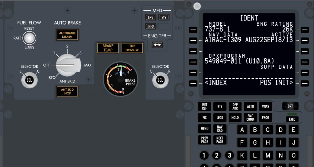Click the letter M key

point(268,155)
